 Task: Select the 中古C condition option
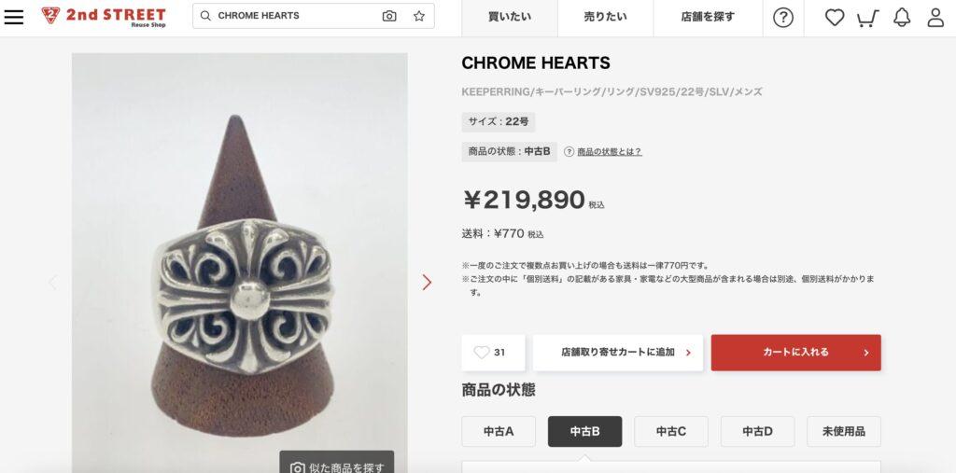[x=671, y=432]
